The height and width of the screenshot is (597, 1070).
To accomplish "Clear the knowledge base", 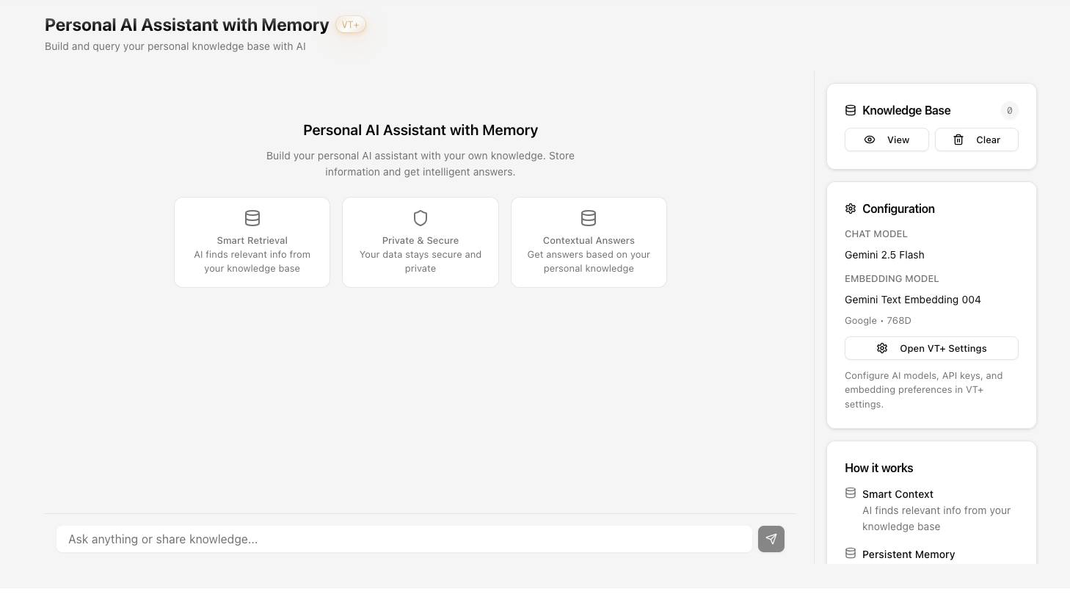I will point(977,140).
